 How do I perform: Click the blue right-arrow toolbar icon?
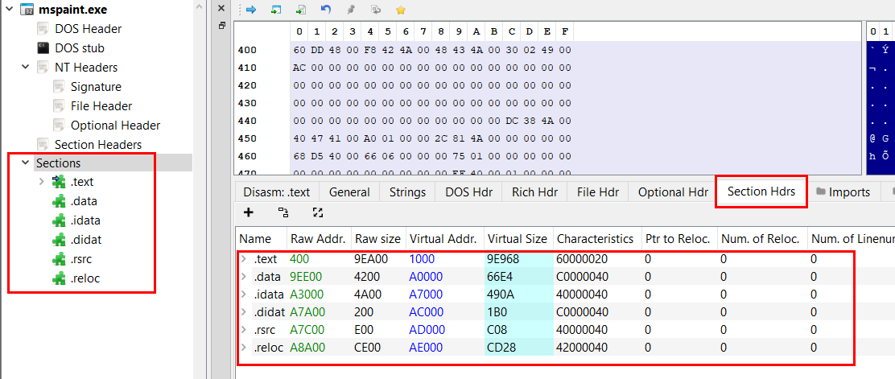[251, 9]
